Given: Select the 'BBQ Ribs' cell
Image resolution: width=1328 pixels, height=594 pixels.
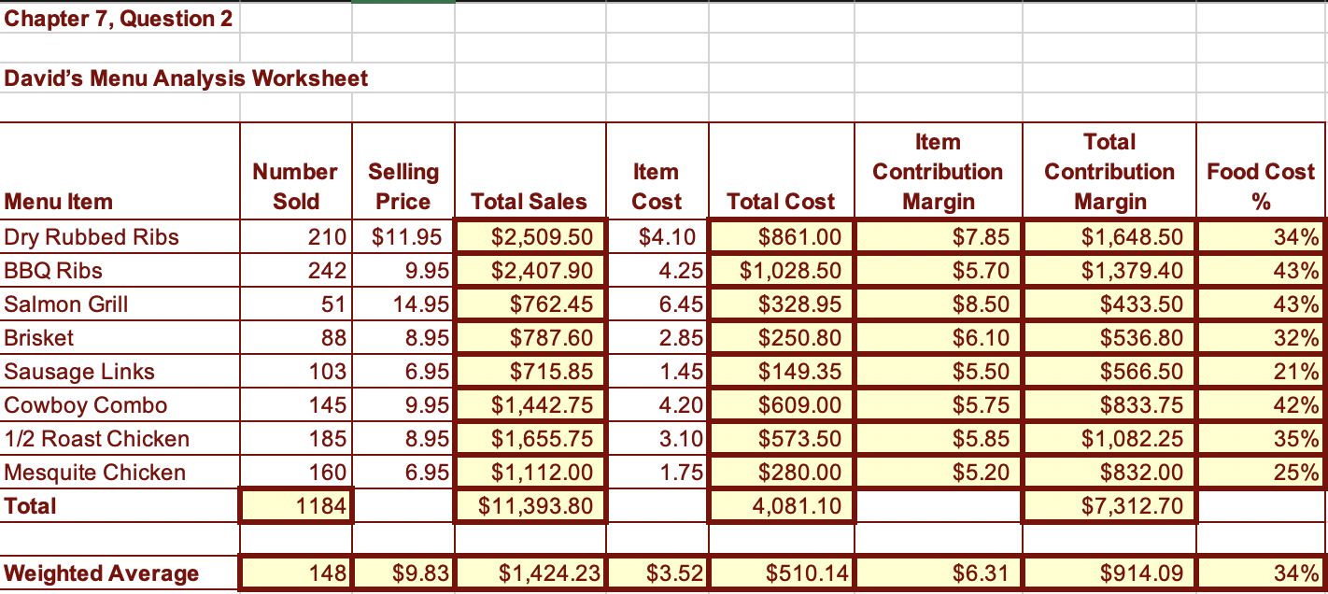Looking at the screenshot, I should click(x=120, y=270).
